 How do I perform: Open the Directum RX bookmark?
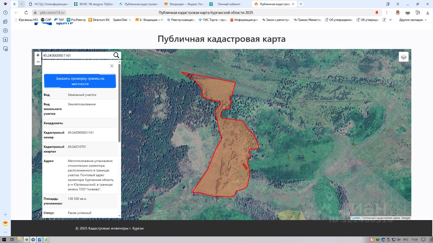[x=99, y=20]
